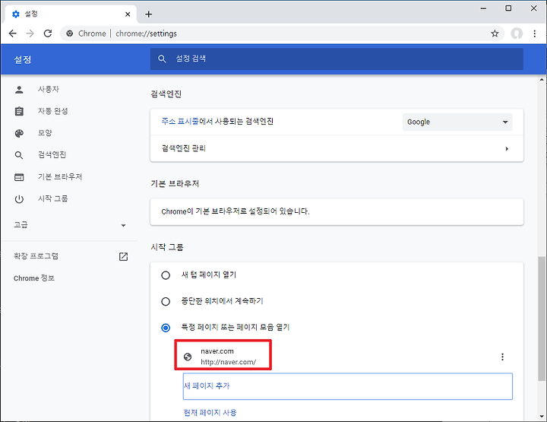Click the palette icon beside 모양

pos(19,133)
